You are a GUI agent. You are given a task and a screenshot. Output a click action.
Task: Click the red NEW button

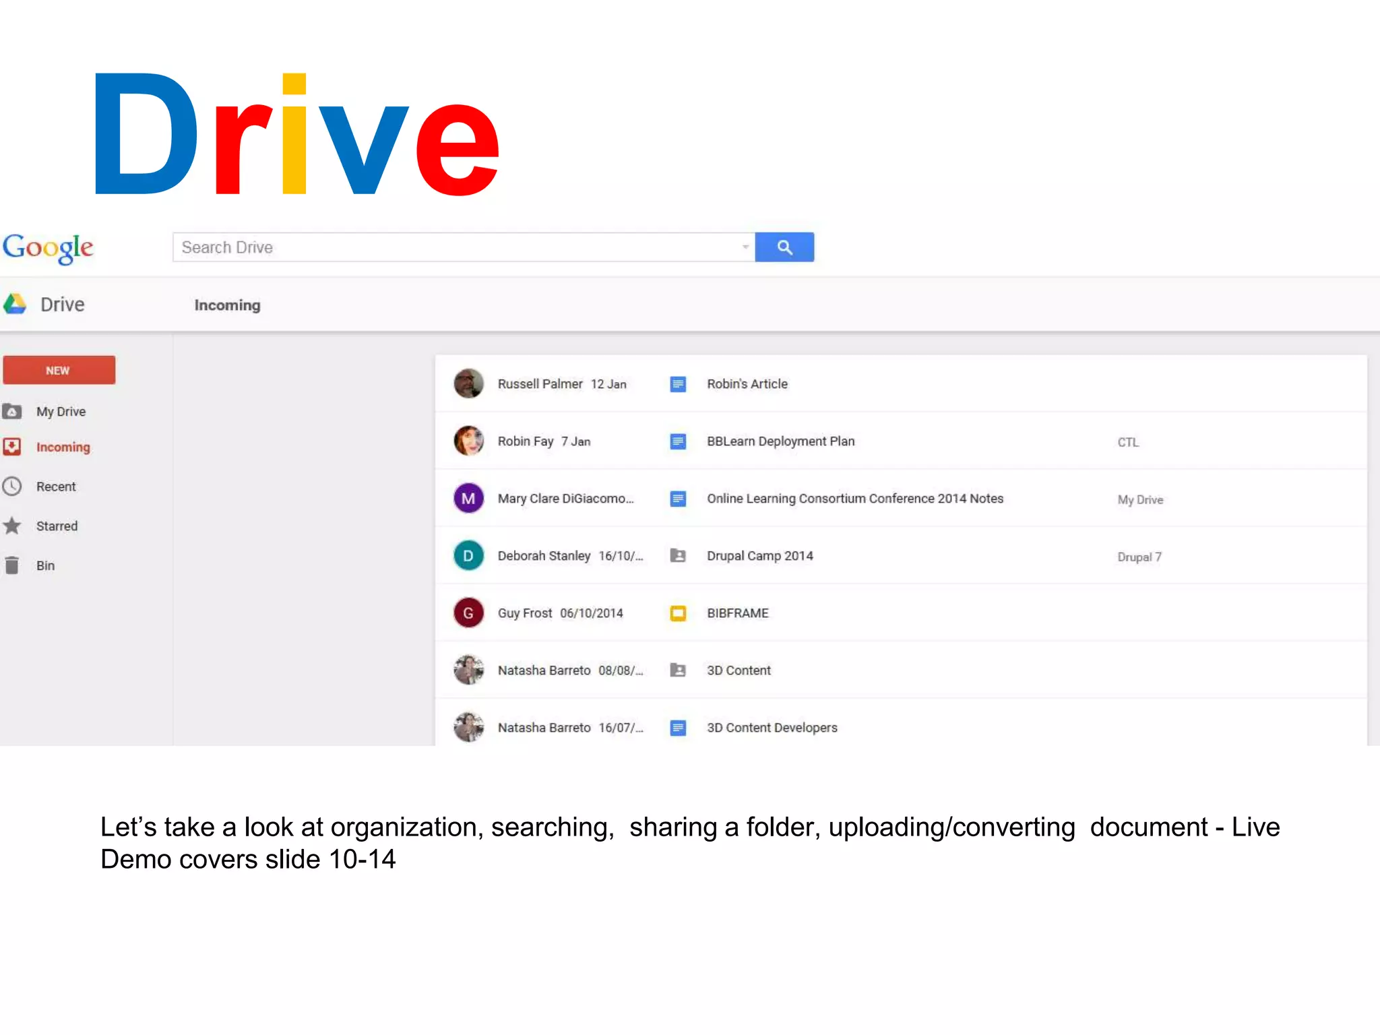59,370
